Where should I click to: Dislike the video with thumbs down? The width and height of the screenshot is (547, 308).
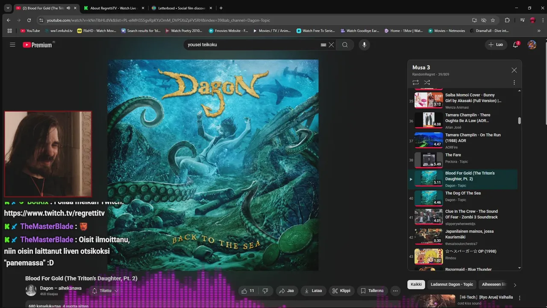pos(265,290)
